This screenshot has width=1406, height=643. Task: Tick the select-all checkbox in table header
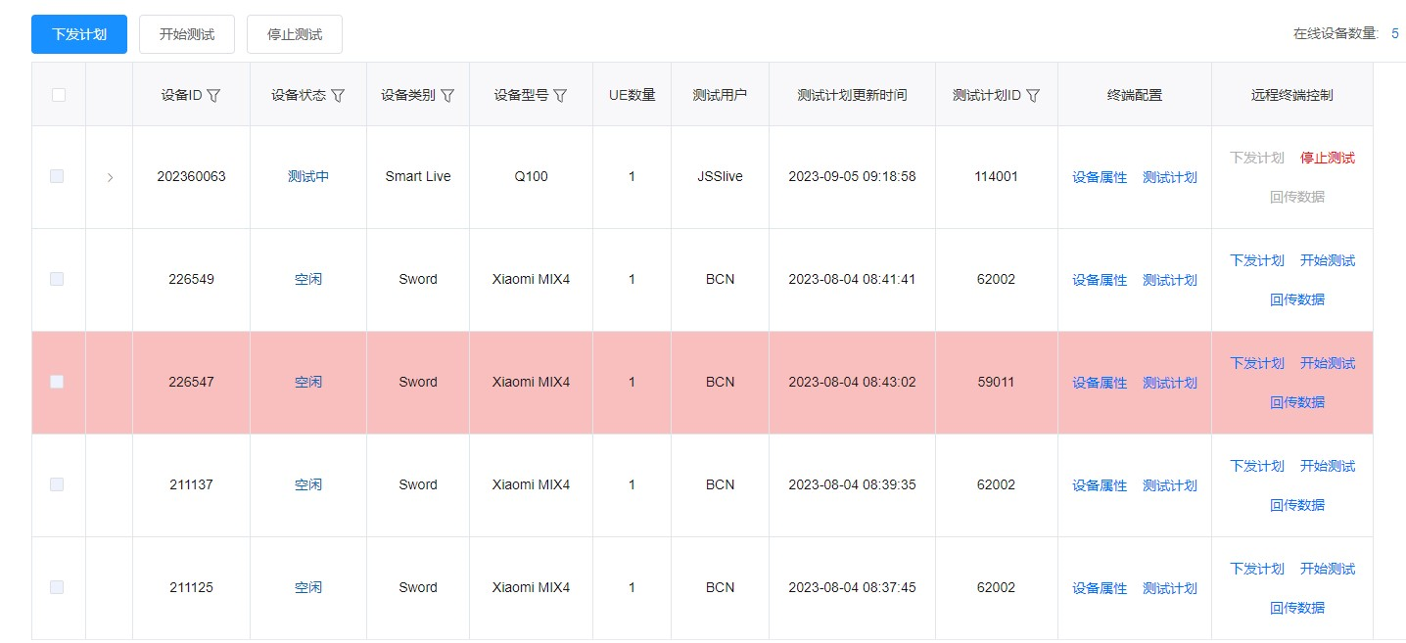59,95
